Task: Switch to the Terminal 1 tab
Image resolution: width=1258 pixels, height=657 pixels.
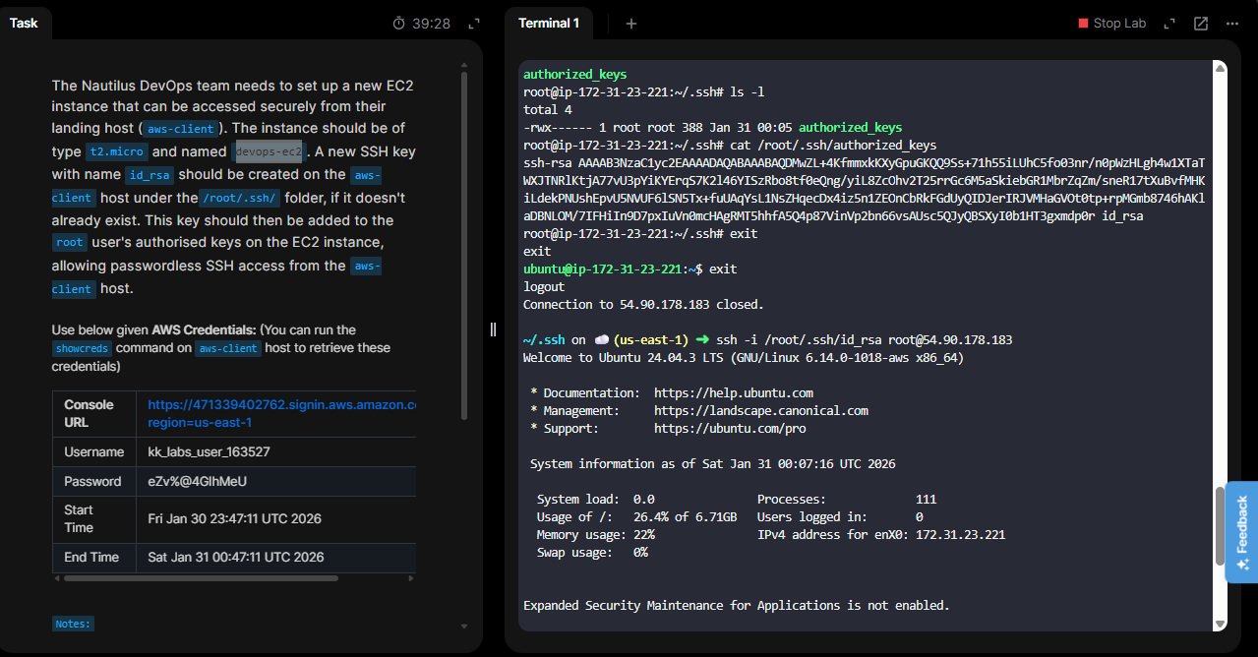Action: (x=548, y=24)
